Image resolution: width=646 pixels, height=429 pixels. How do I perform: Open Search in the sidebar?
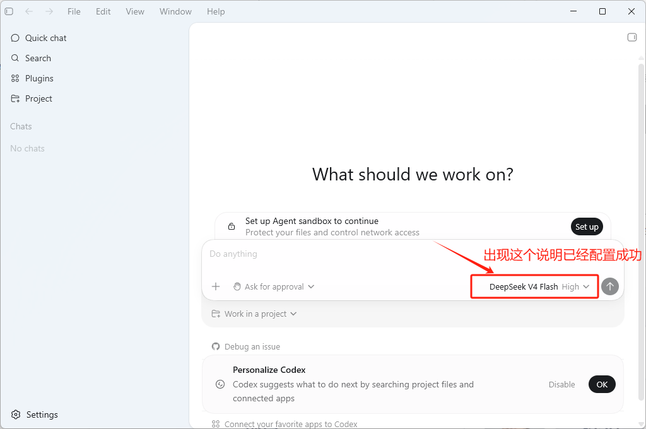[x=32, y=58]
